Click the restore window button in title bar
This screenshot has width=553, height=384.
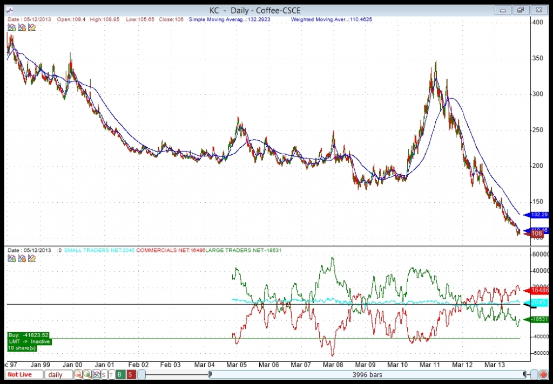click(x=521, y=10)
